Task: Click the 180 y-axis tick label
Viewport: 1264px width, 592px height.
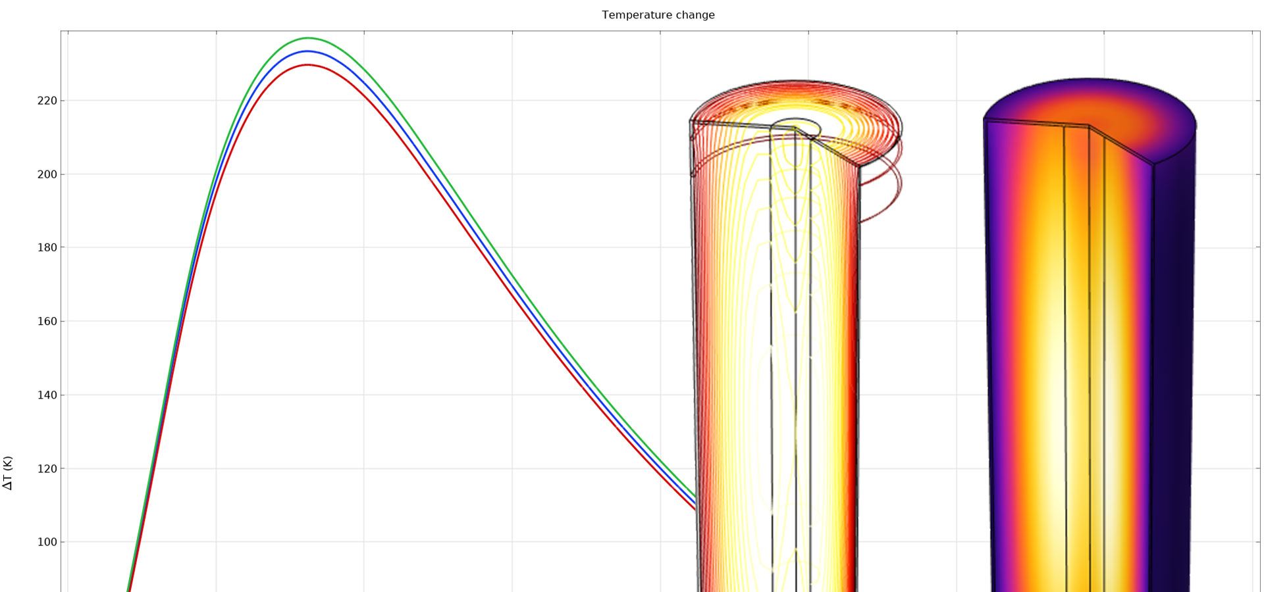Action: tap(47, 248)
